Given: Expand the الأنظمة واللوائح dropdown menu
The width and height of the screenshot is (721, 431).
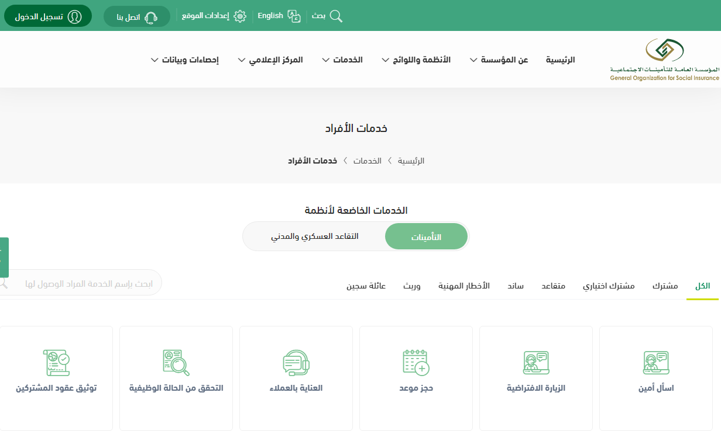Looking at the screenshot, I should 416,60.
